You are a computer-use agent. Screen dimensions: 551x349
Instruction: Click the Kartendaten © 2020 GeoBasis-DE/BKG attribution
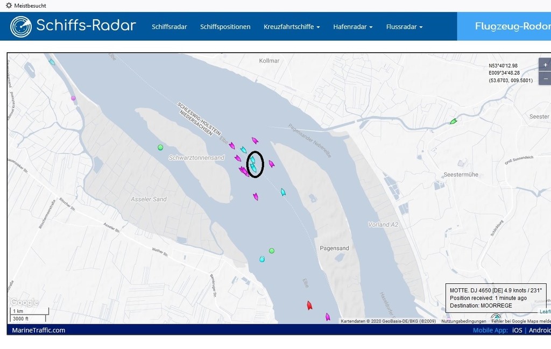(388, 321)
